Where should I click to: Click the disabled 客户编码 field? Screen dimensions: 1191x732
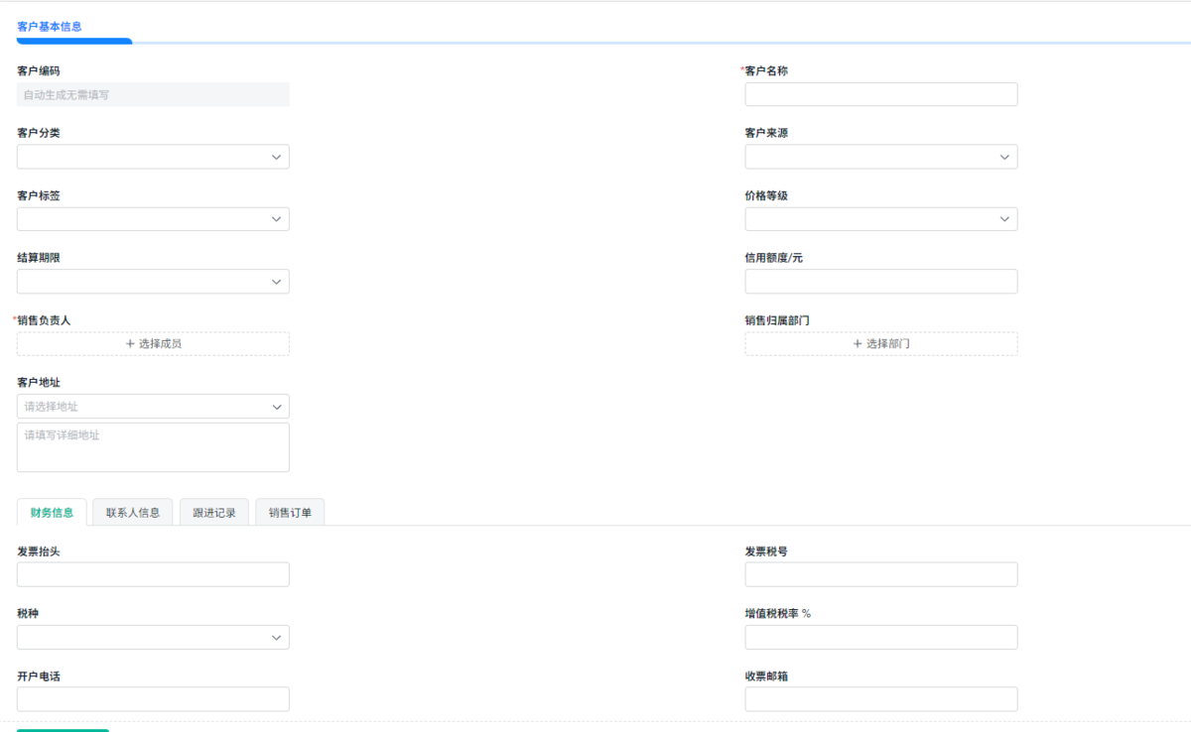153,94
